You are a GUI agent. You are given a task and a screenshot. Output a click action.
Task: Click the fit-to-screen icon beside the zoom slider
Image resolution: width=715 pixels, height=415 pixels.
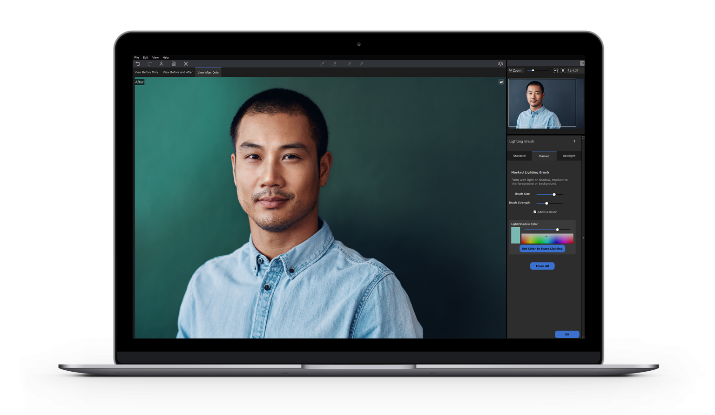pyautogui.click(x=556, y=70)
